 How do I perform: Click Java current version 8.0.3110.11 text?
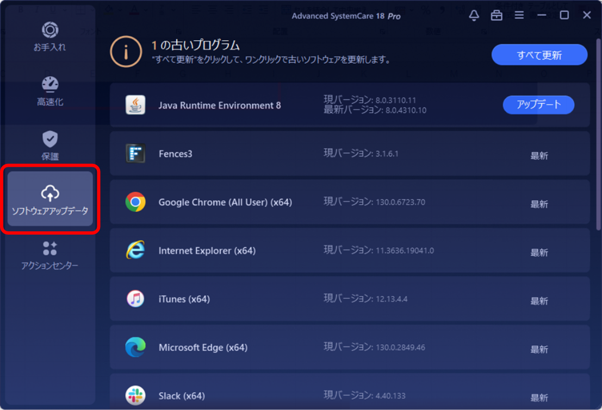[370, 100]
